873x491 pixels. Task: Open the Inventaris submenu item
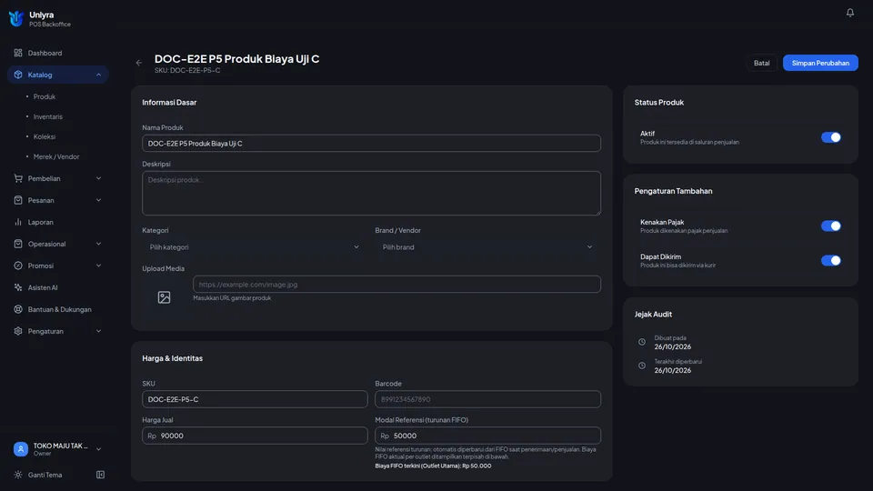pyautogui.click(x=47, y=117)
